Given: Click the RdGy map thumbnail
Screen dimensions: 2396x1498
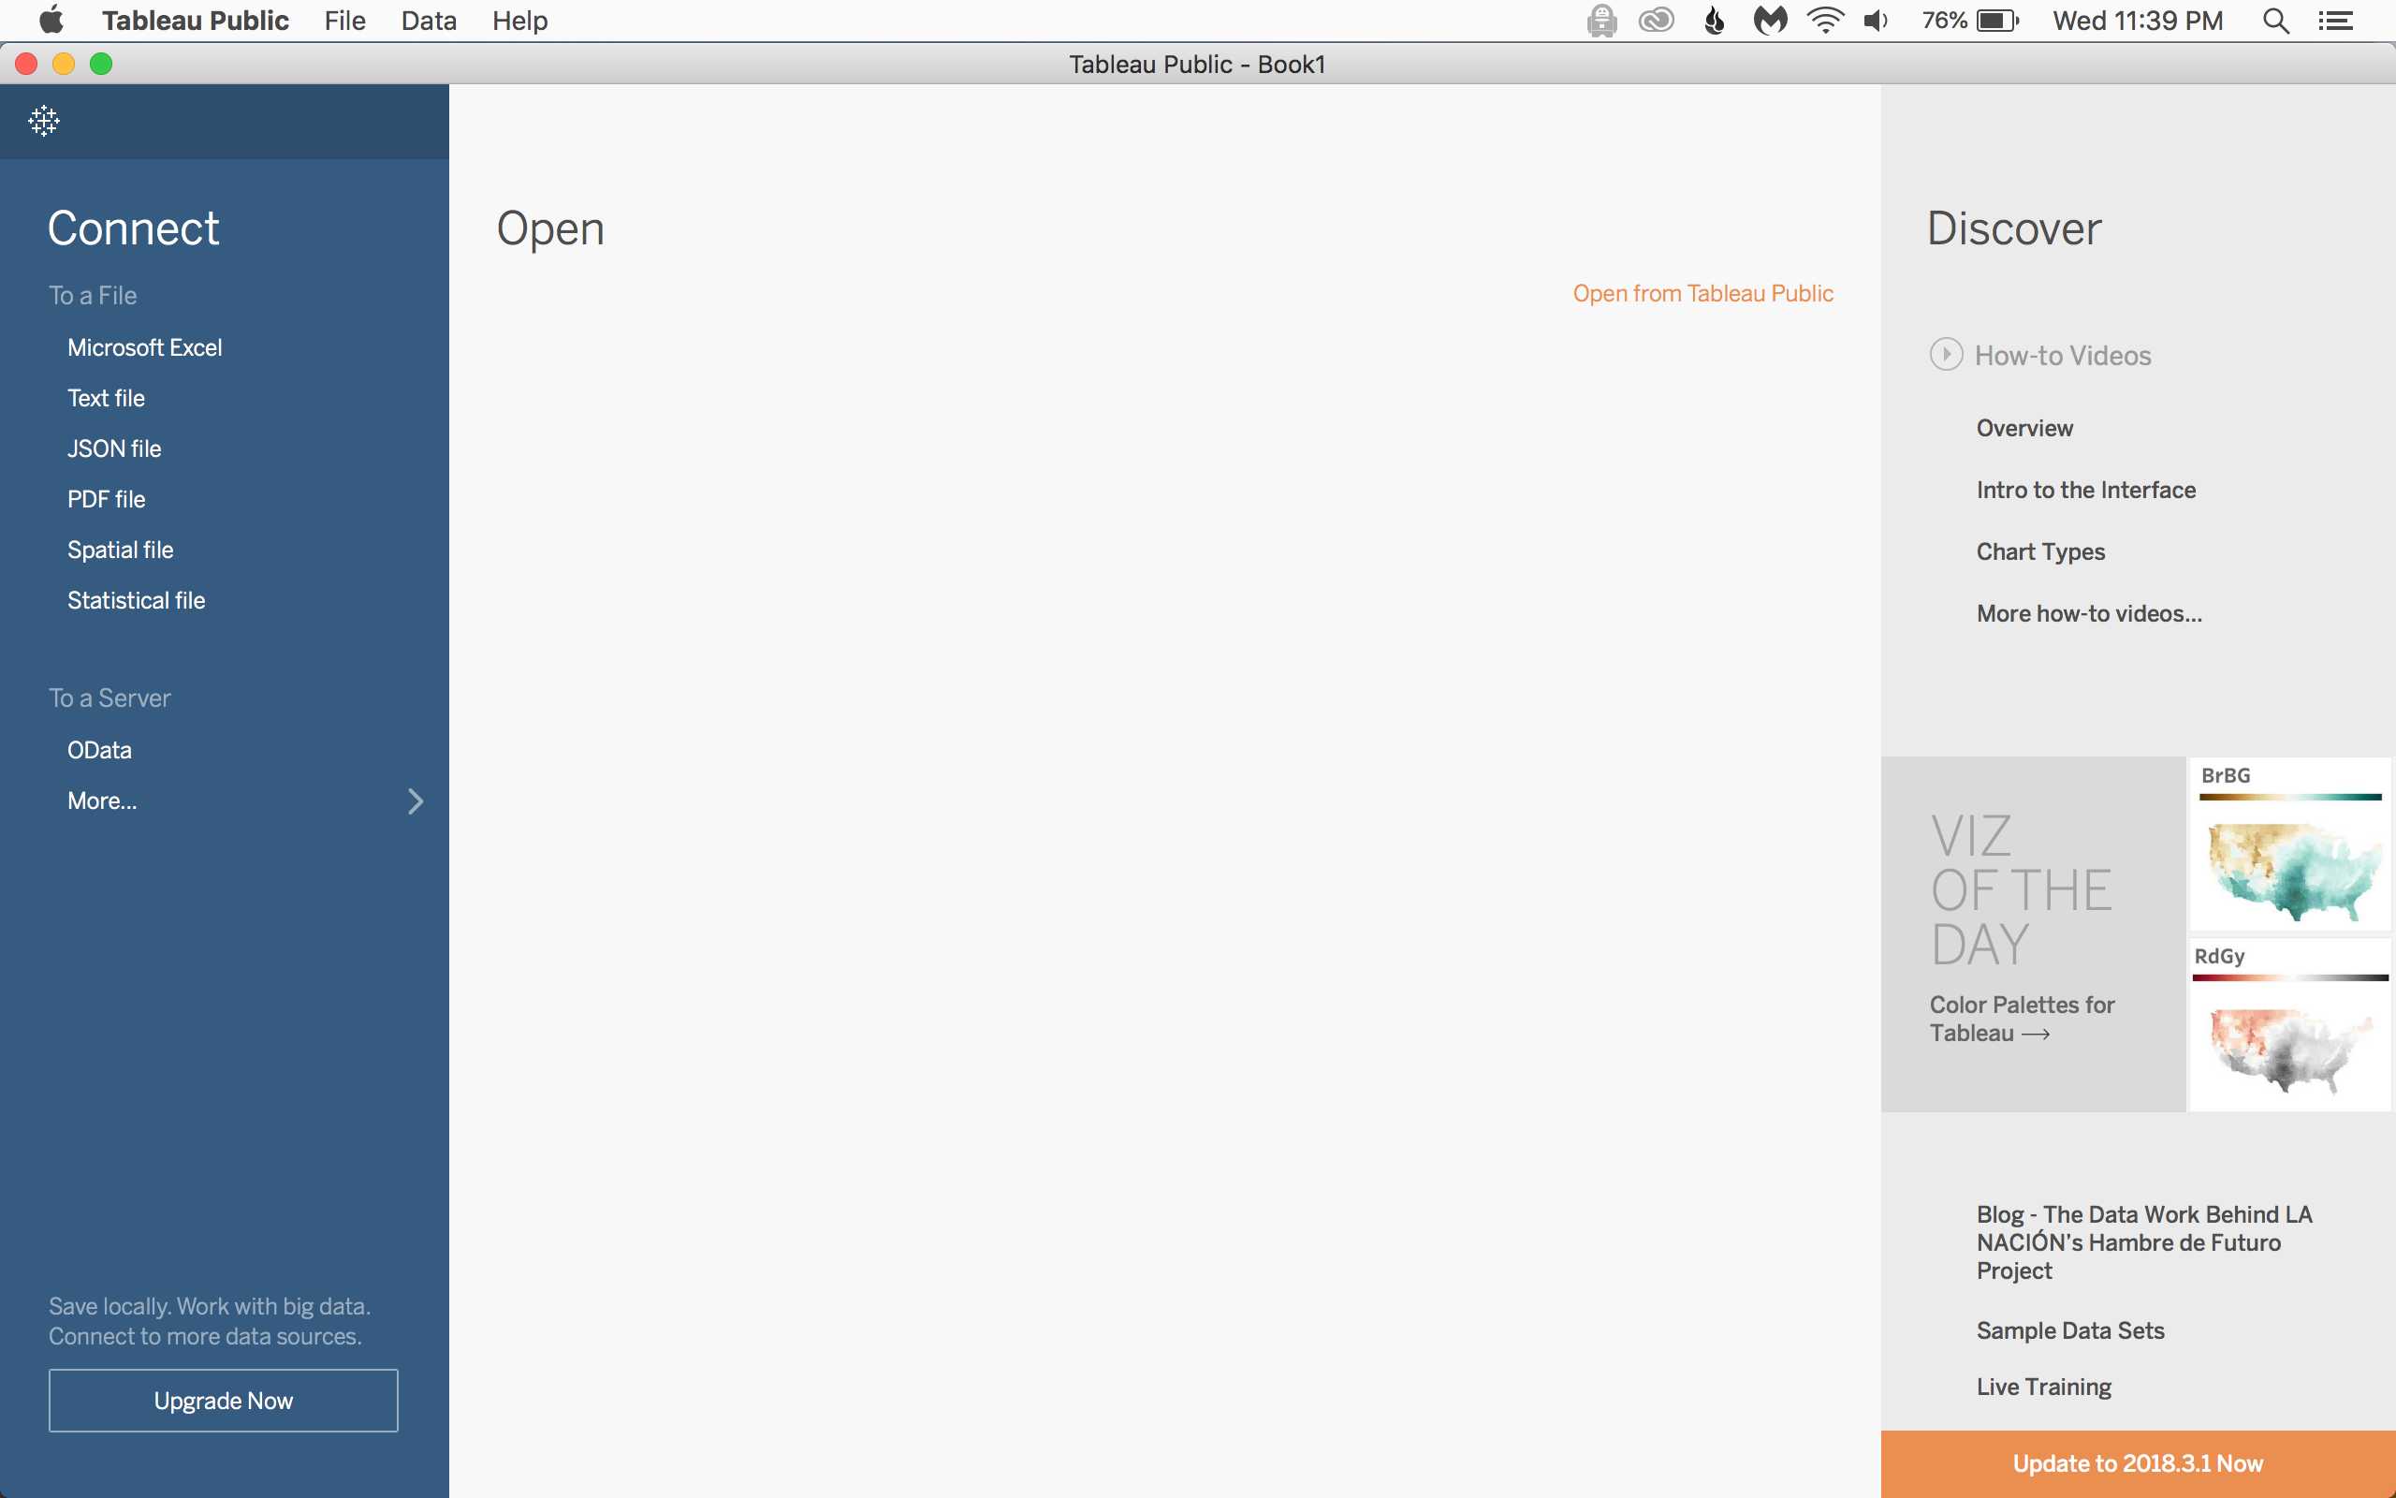Looking at the screenshot, I should (2289, 1025).
